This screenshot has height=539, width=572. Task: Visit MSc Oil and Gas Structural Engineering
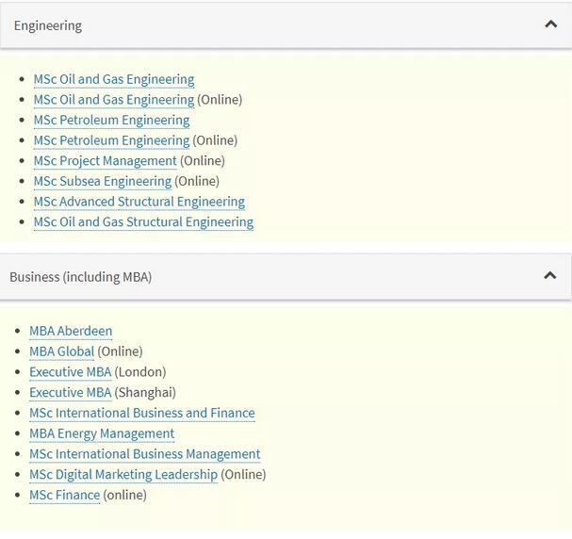coord(143,222)
